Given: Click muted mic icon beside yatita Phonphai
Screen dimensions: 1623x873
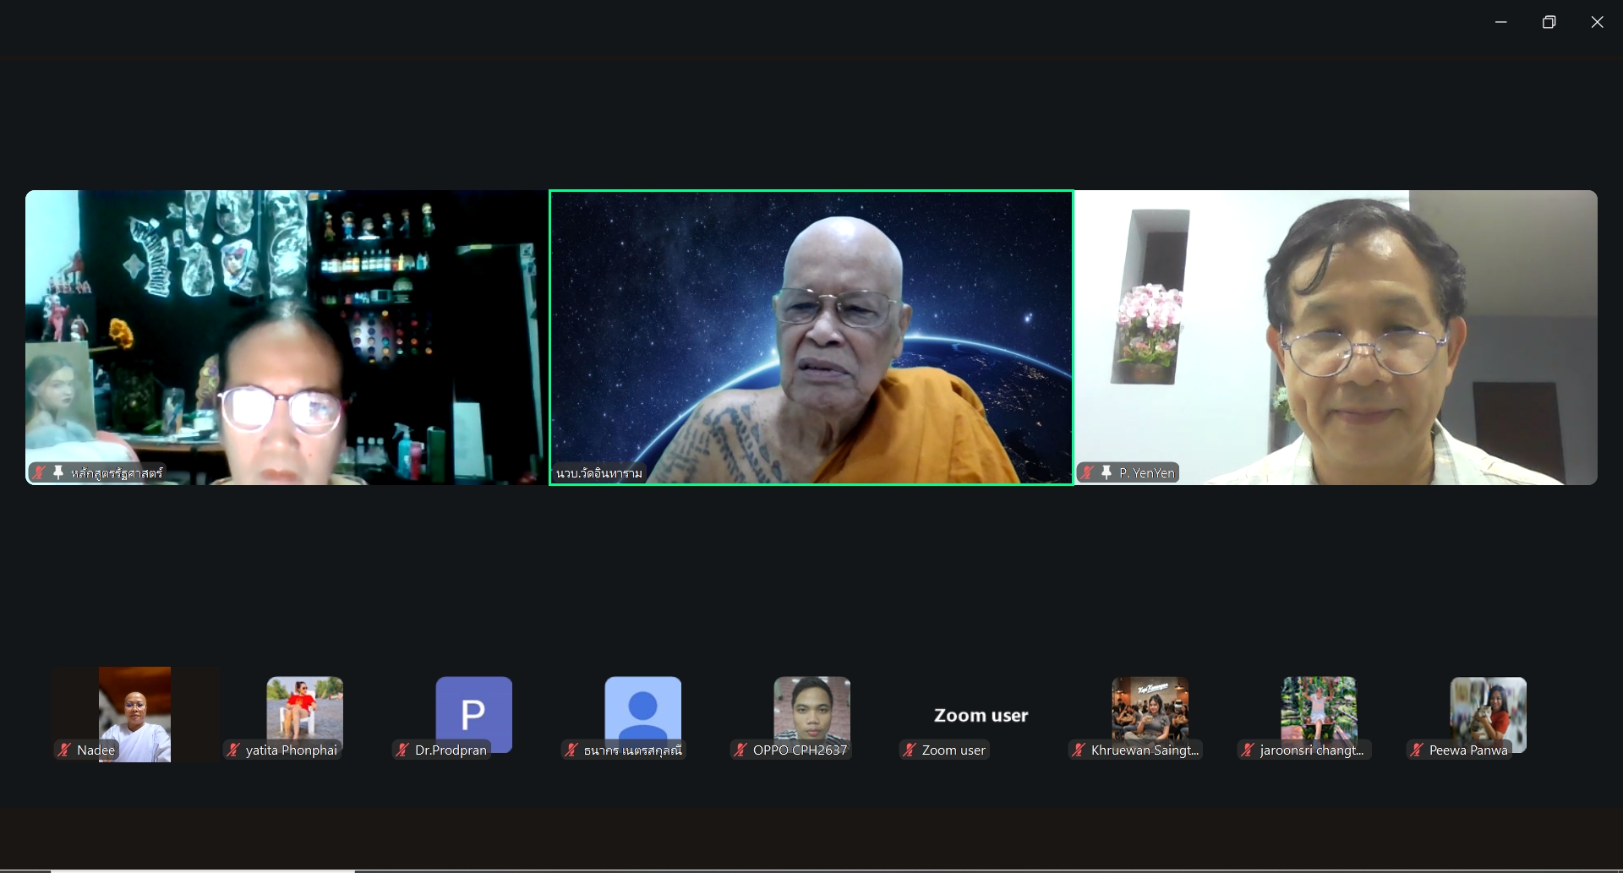Looking at the screenshot, I should (x=233, y=750).
